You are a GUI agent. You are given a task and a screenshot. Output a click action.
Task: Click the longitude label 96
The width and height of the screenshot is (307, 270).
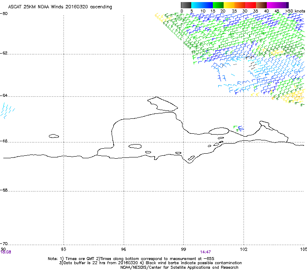point(123,249)
